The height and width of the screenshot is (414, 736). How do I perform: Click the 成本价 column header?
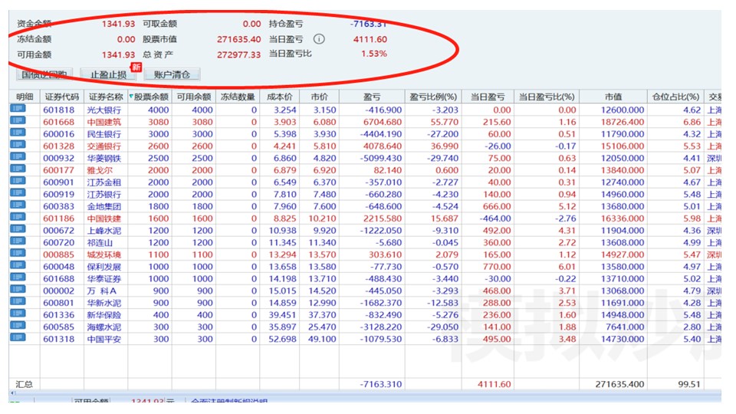(x=280, y=97)
